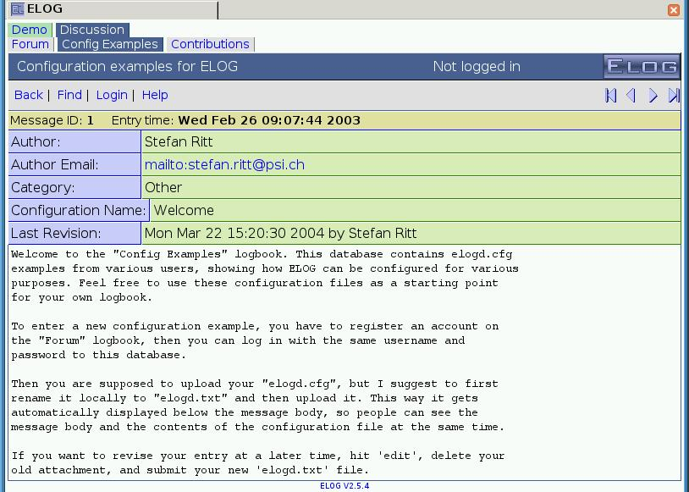Click the Login link
Image resolution: width=689 pixels, height=492 pixels.
(112, 95)
